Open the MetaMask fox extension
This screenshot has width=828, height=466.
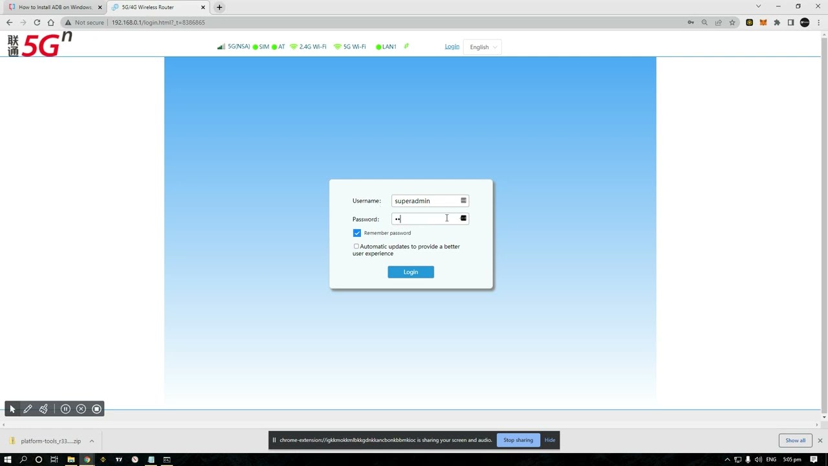pyautogui.click(x=763, y=22)
